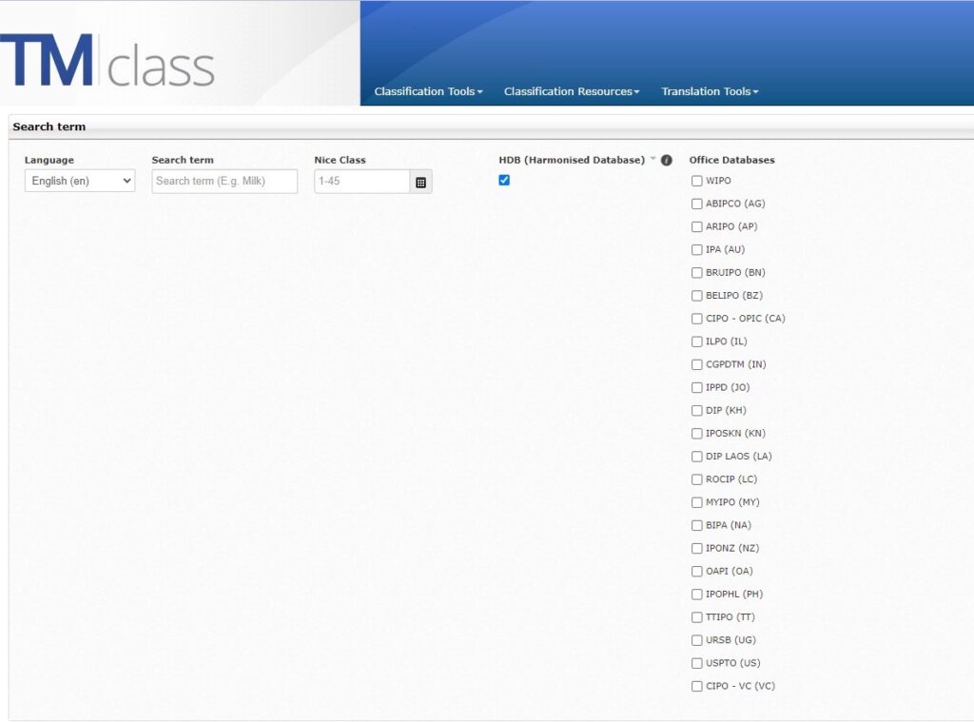Enable the WIPO office database

click(x=697, y=181)
